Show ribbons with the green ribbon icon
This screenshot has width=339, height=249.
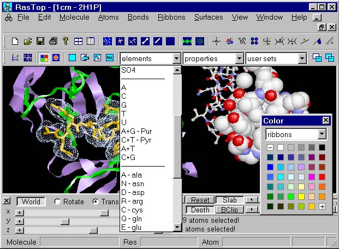pos(187,41)
